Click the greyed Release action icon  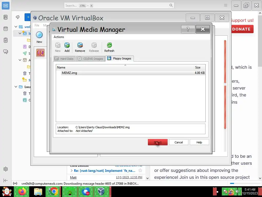point(94,45)
